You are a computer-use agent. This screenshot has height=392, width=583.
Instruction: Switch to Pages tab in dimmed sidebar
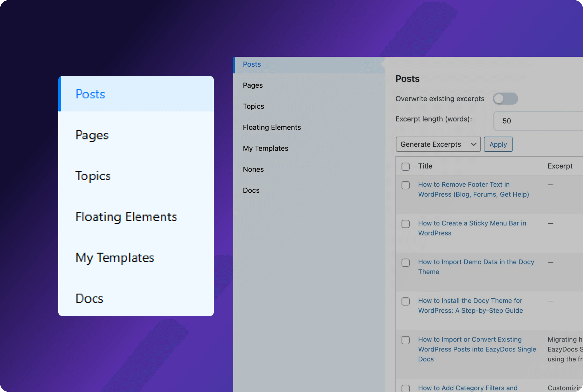253,85
